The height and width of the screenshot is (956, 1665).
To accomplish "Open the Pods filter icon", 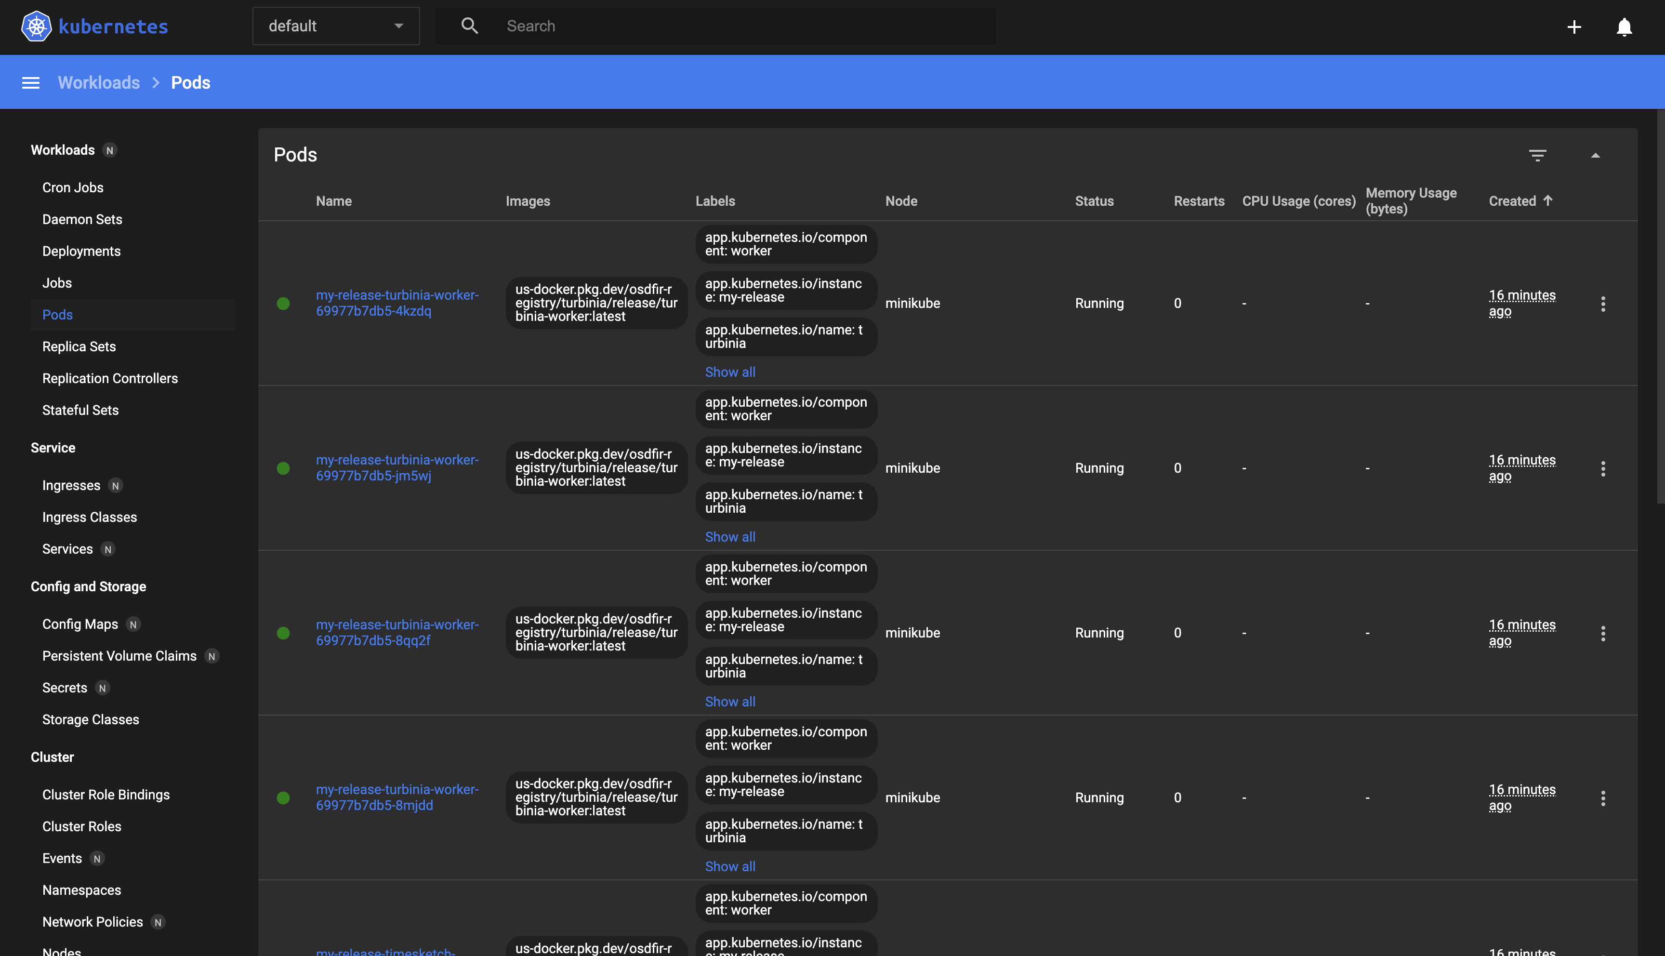I will tap(1538, 156).
